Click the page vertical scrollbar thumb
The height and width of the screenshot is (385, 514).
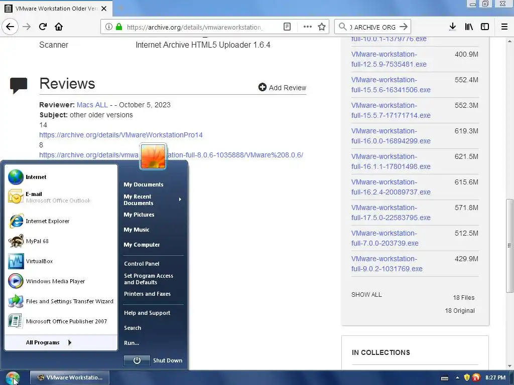(509, 246)
